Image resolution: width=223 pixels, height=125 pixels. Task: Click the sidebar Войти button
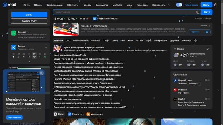(29, 15)
